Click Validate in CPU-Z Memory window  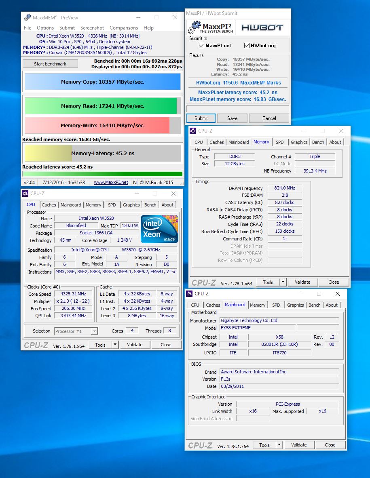click(302, 282)
